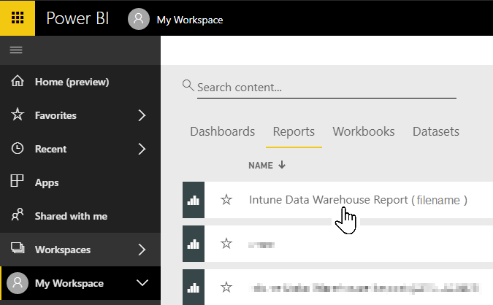This screenshot has width=493, height=305.
Task: Click the second report's chart icon
Action: (194, 244)
